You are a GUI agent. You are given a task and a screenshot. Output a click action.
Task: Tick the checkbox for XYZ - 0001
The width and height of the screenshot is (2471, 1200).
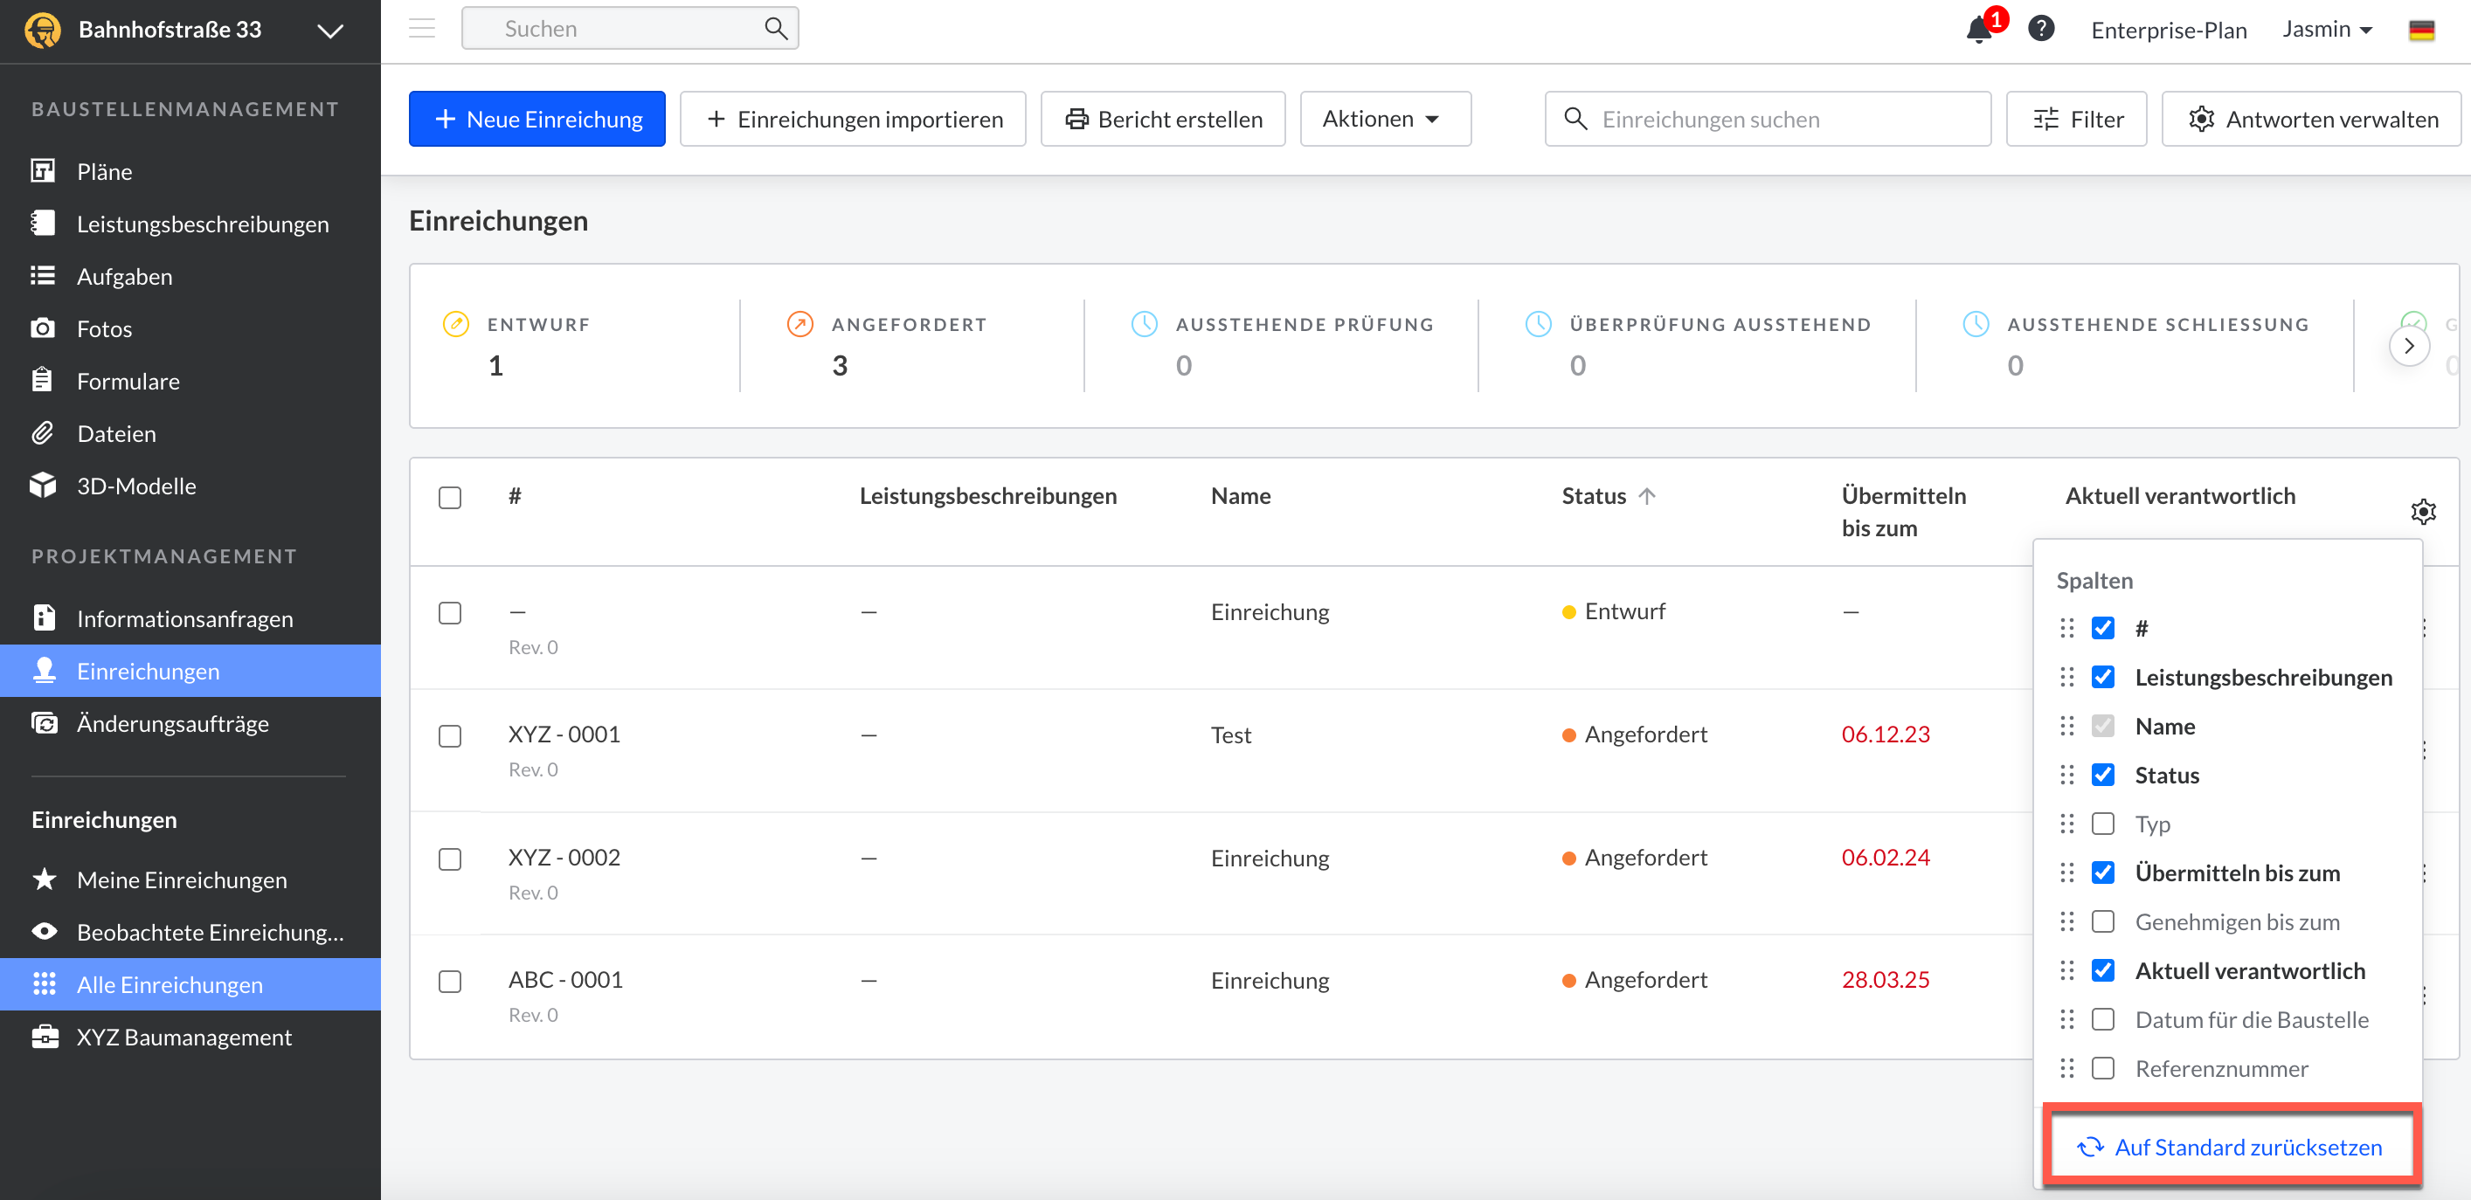click(x=450, y=736)
